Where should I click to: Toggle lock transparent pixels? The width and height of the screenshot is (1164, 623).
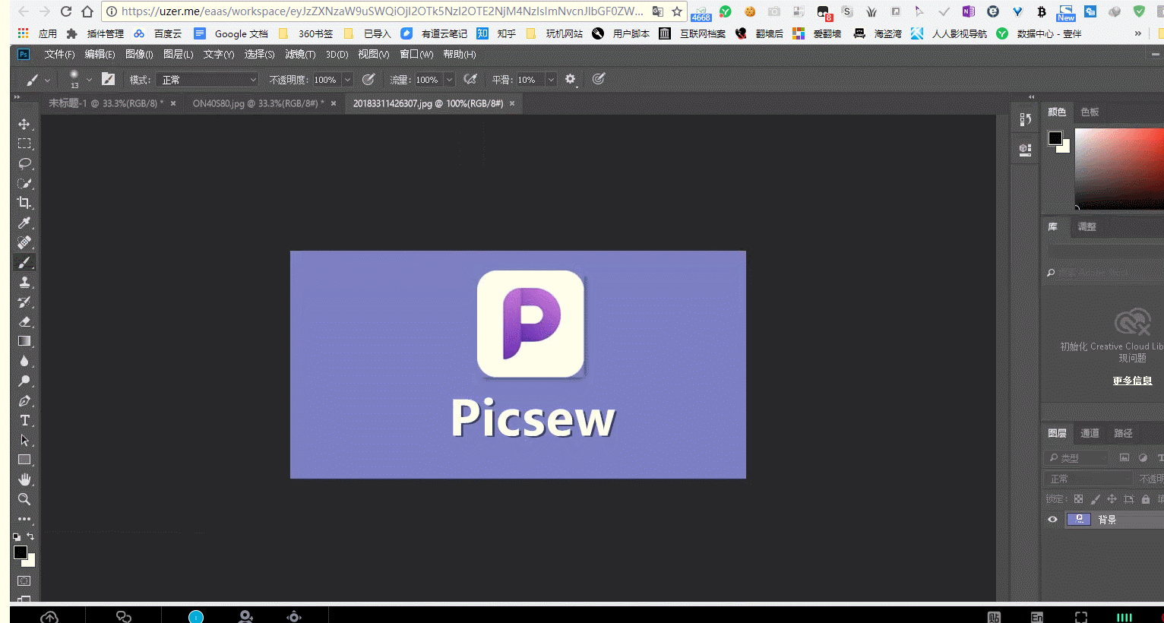[1078, 499]
